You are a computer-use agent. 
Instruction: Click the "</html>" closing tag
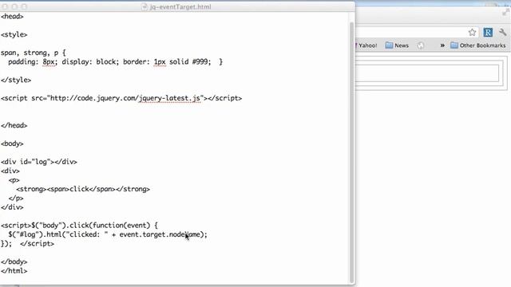(14, 271)
